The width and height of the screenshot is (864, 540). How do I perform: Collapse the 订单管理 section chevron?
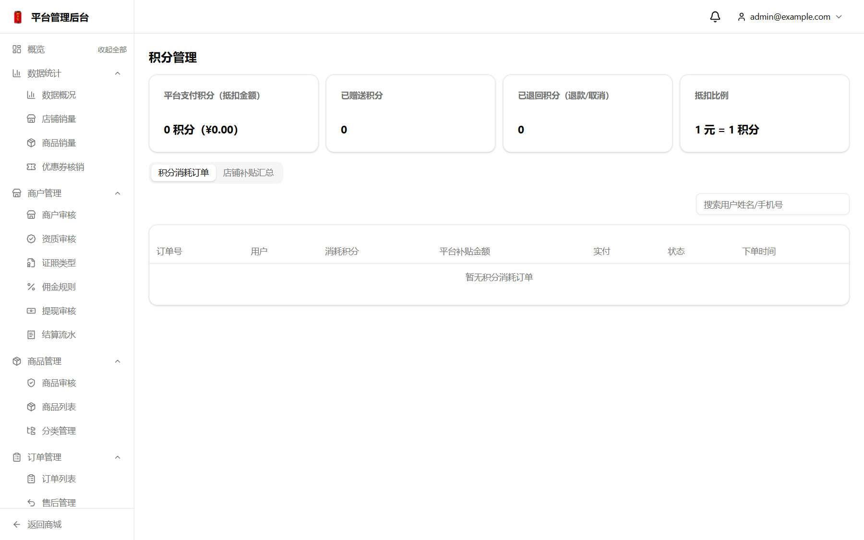pos(118,457)
